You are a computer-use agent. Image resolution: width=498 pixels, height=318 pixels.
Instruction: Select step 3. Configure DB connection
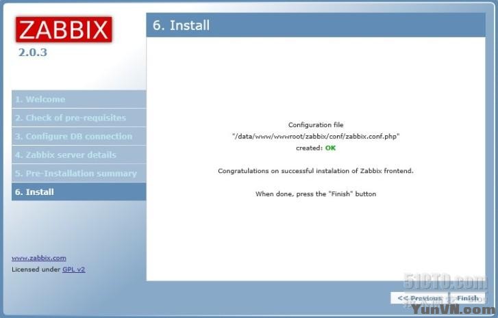click(79, 136)
